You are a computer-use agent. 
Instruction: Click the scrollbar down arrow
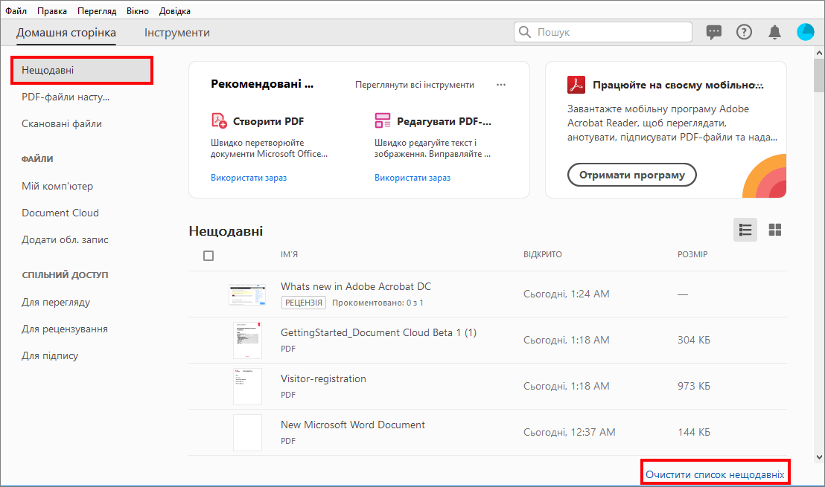(819, 457)
